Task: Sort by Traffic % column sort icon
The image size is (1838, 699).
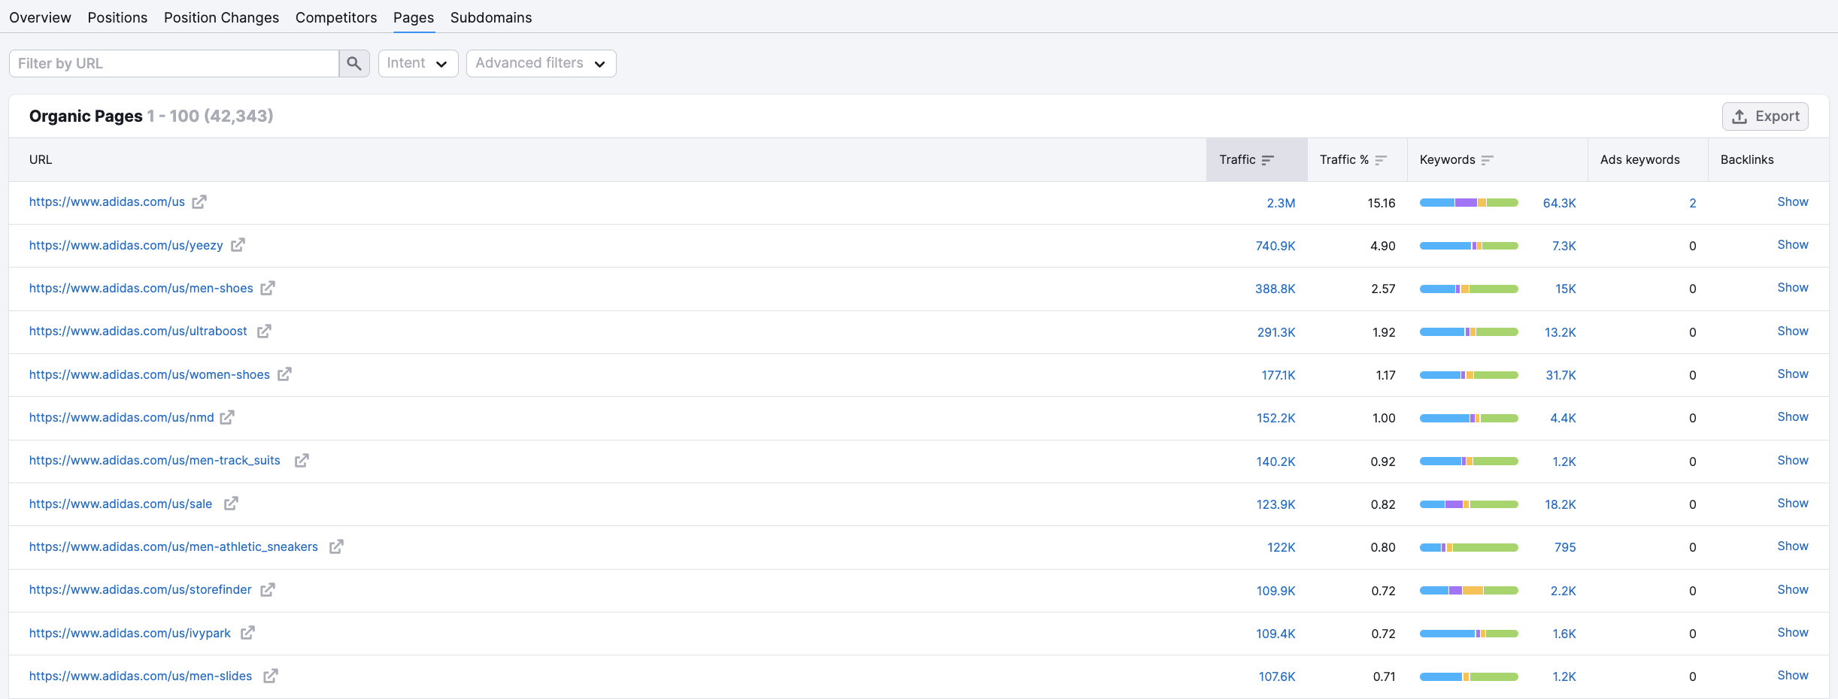Action: (1381, 160)
